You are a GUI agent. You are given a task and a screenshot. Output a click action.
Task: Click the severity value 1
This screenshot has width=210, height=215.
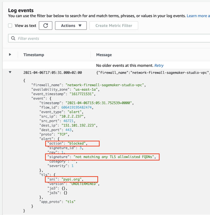[x=72, y=166]
